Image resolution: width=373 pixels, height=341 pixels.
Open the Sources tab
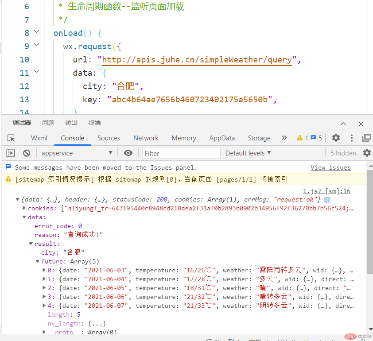[109, 138]
